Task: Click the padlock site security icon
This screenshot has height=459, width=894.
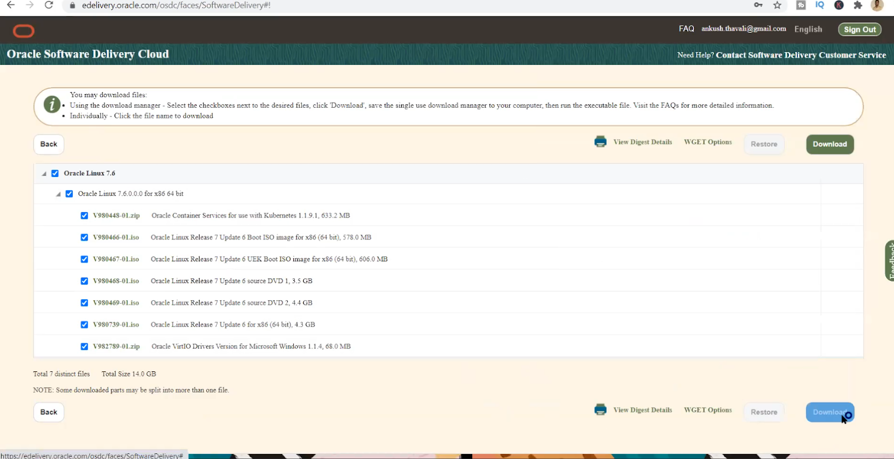Action: (x=72, y=6)
